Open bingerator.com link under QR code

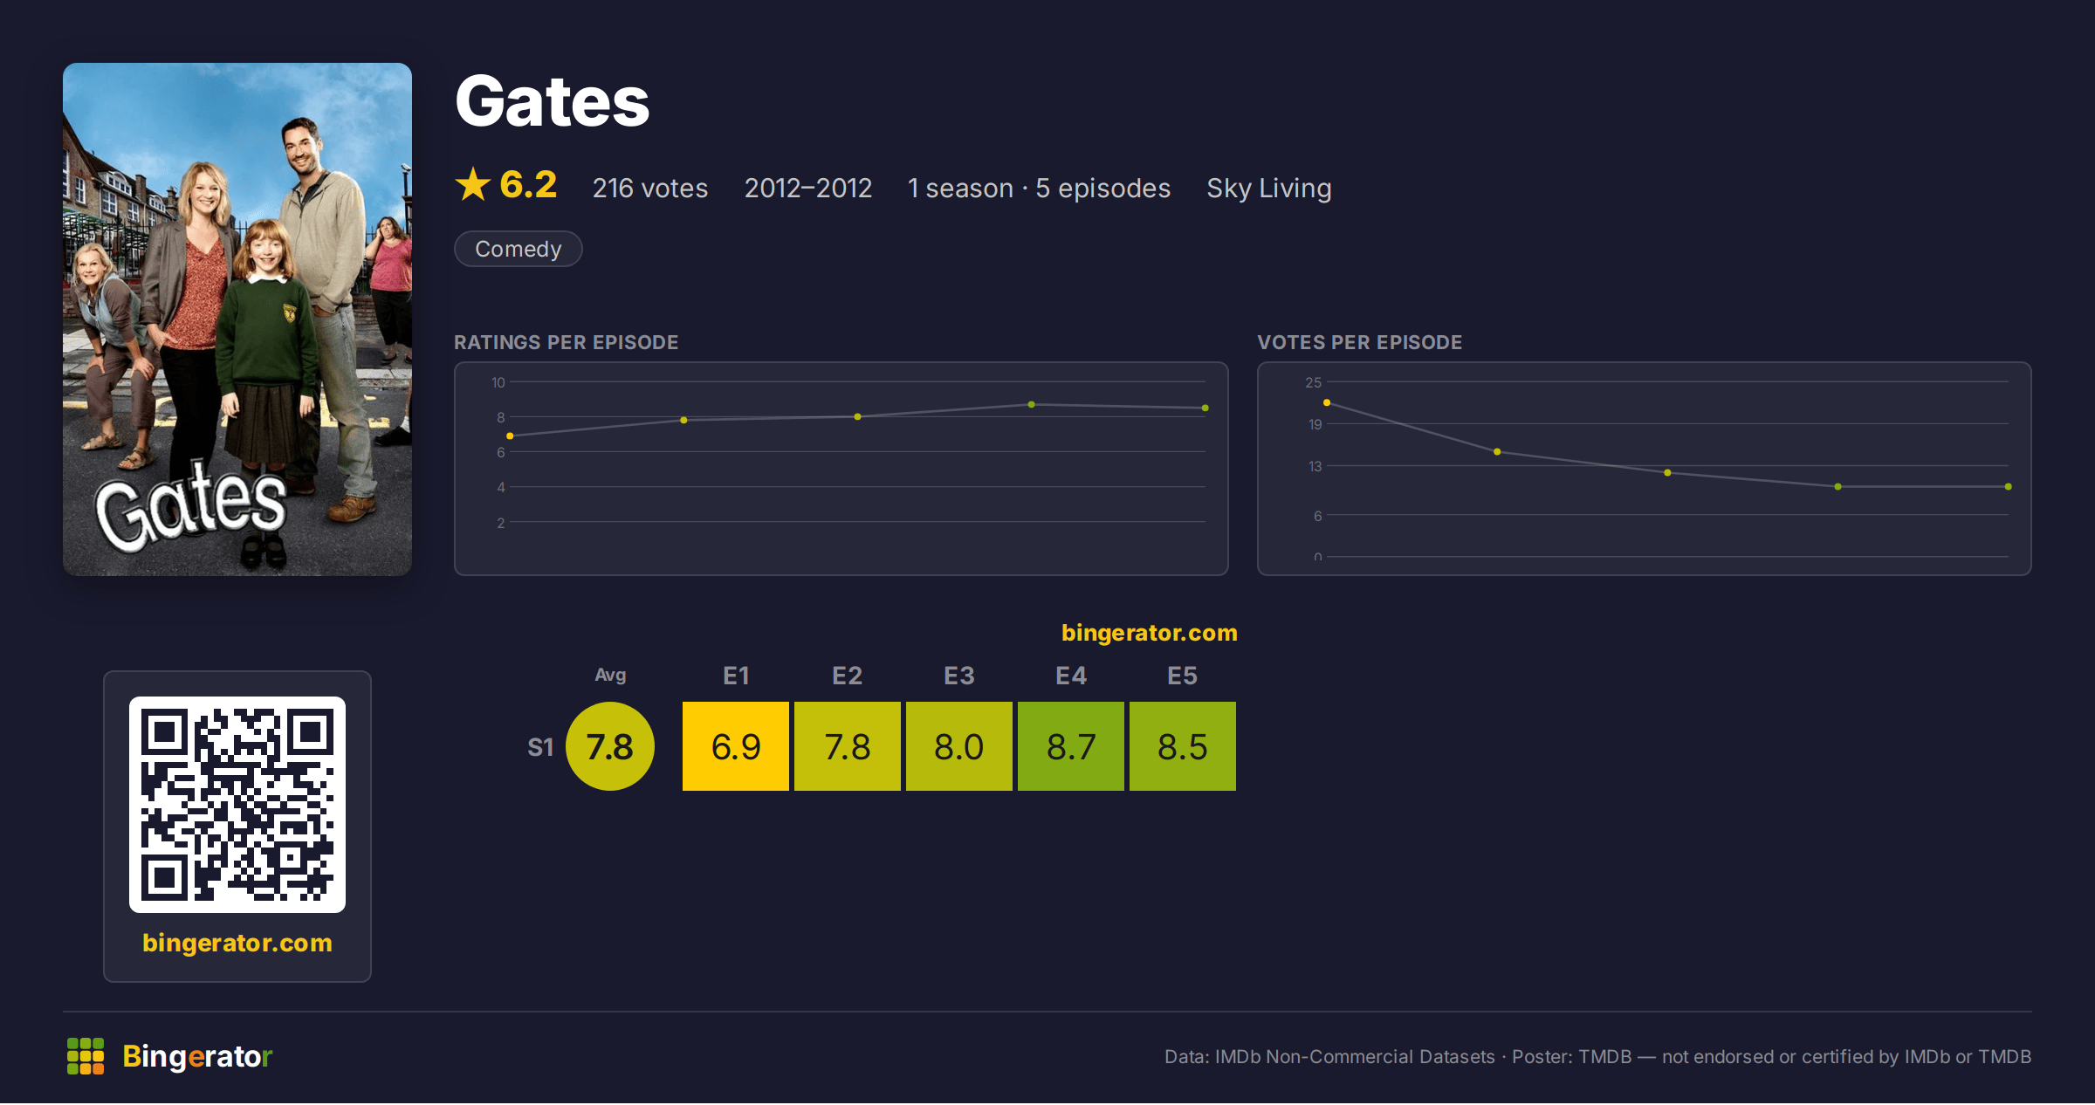click(x=237, y=943)
